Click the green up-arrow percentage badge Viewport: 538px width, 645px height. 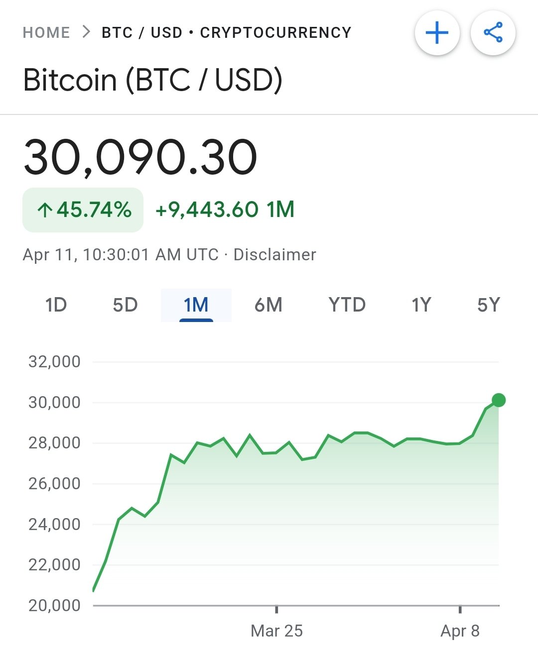(83, 210)
